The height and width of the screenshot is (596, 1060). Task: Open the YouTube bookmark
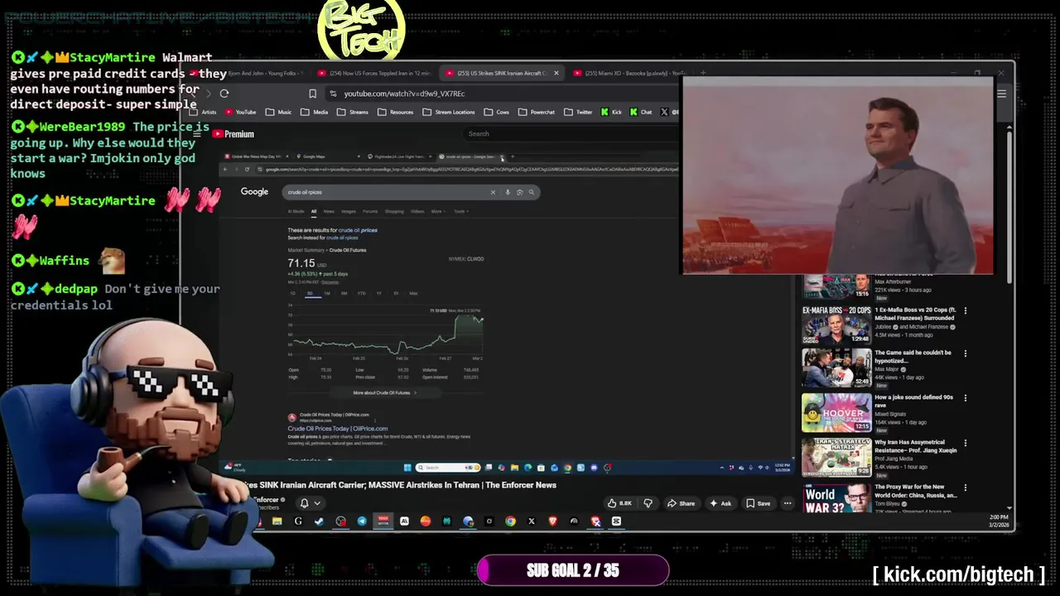coord(240,112)
